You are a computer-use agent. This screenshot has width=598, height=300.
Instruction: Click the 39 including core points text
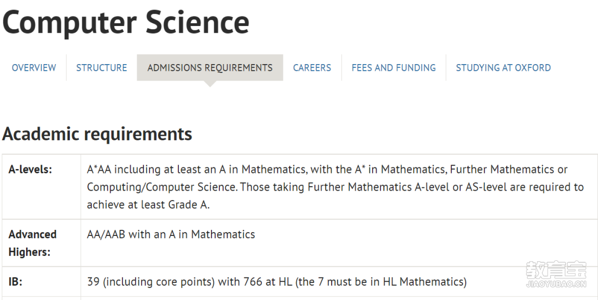(x=277, y=282)
